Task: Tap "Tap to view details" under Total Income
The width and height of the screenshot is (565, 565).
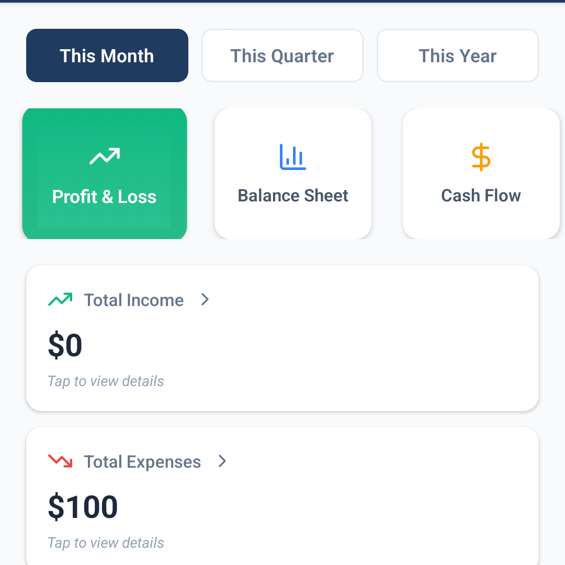Action: (x=106, y=381)
